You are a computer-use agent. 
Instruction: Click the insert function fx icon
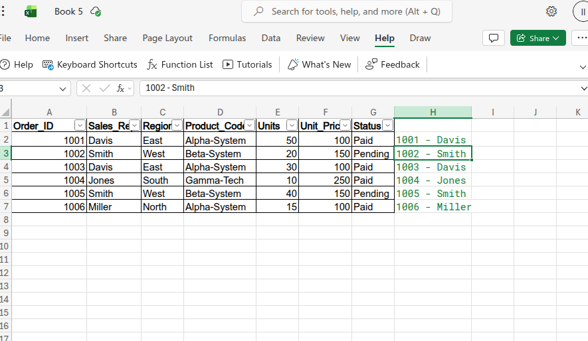point(120,88)
